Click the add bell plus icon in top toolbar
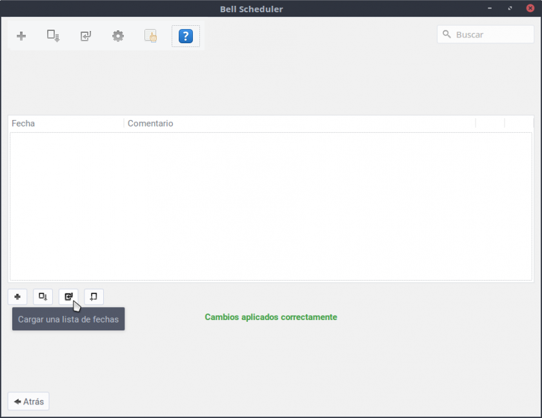 click(21, 36)
